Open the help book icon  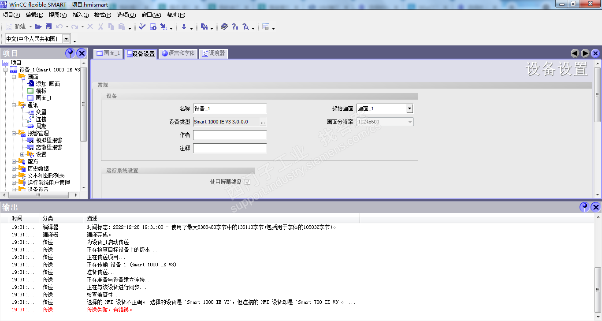point(224,26)
